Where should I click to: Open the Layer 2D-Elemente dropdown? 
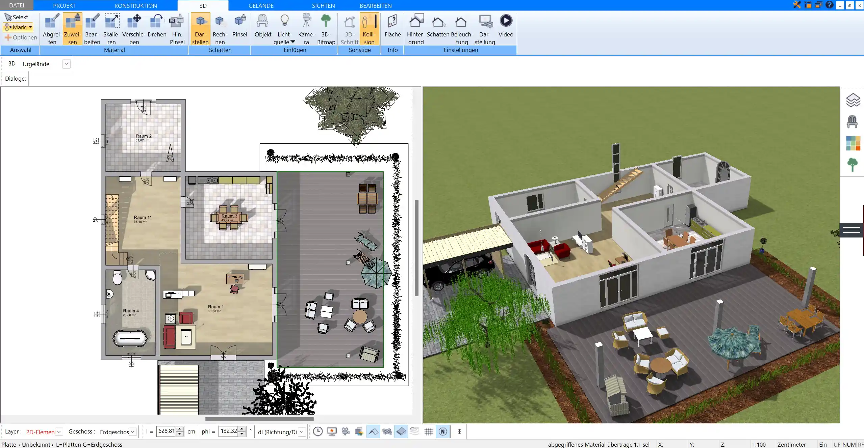tap(59, 432)
